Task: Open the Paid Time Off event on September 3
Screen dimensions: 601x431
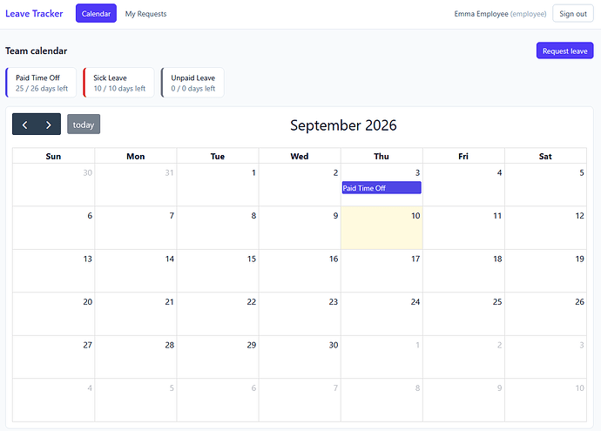Action: [x=382, y=188]
